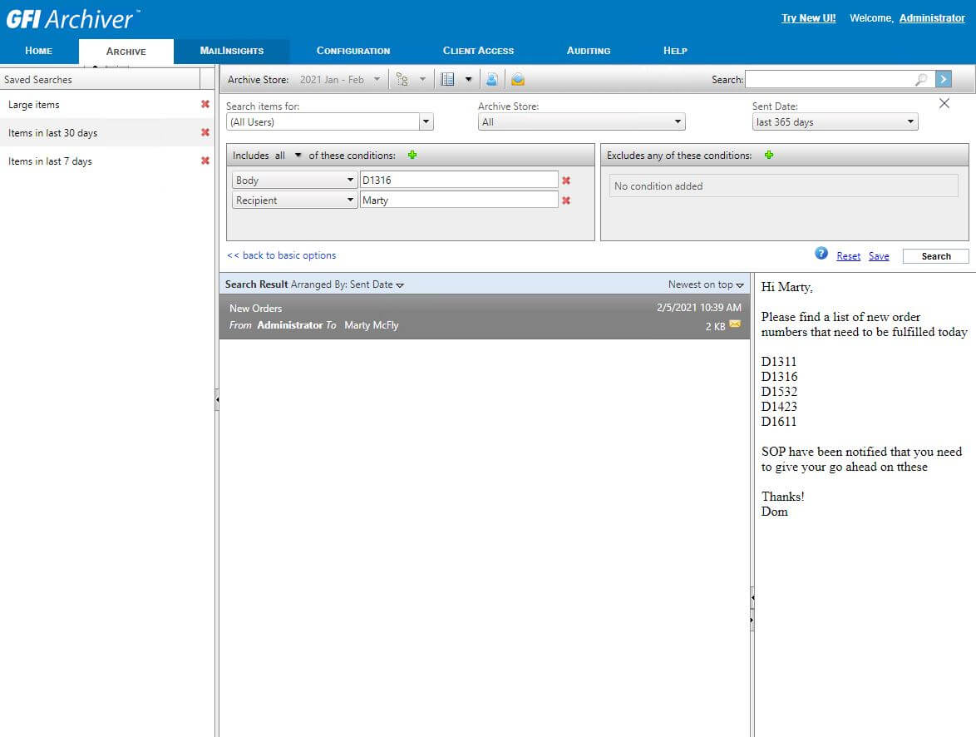Open the 'Search items for' user dropdown

pos(426,122)
